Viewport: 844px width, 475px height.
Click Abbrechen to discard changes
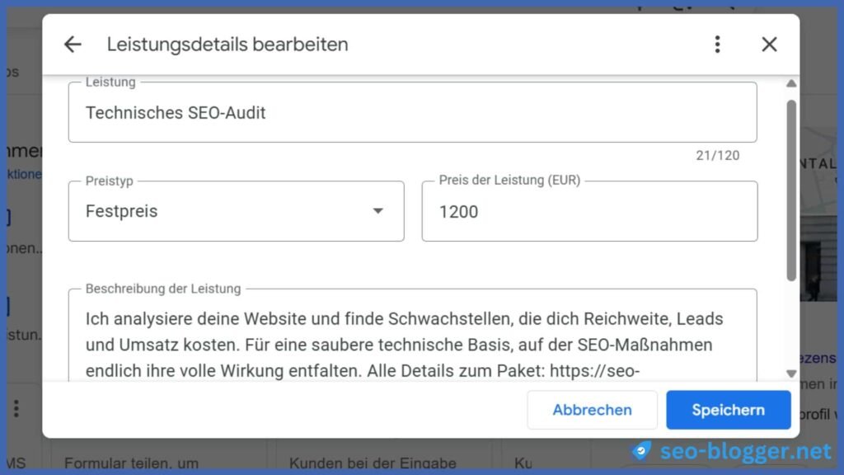coord(592,410)
